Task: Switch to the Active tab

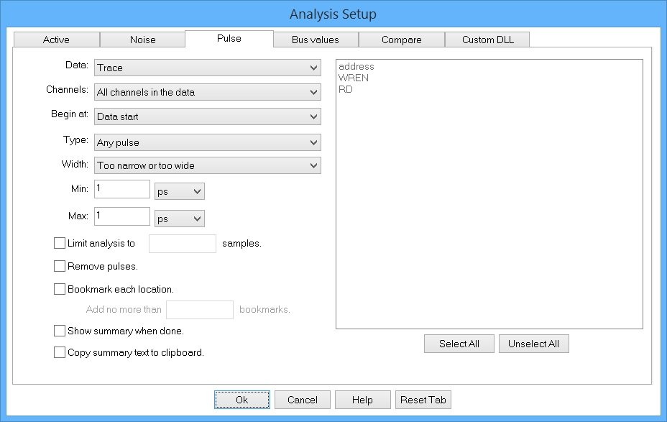Action: tap(56, 40)
